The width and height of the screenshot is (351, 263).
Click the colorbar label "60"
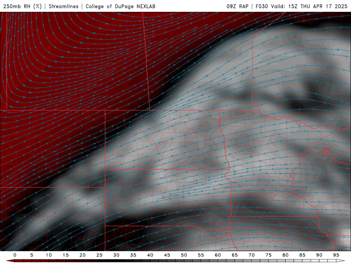(x=218, y=255)
